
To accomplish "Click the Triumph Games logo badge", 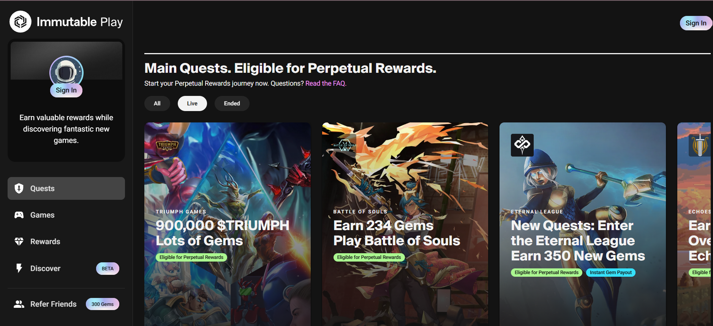I will (167, 145).
